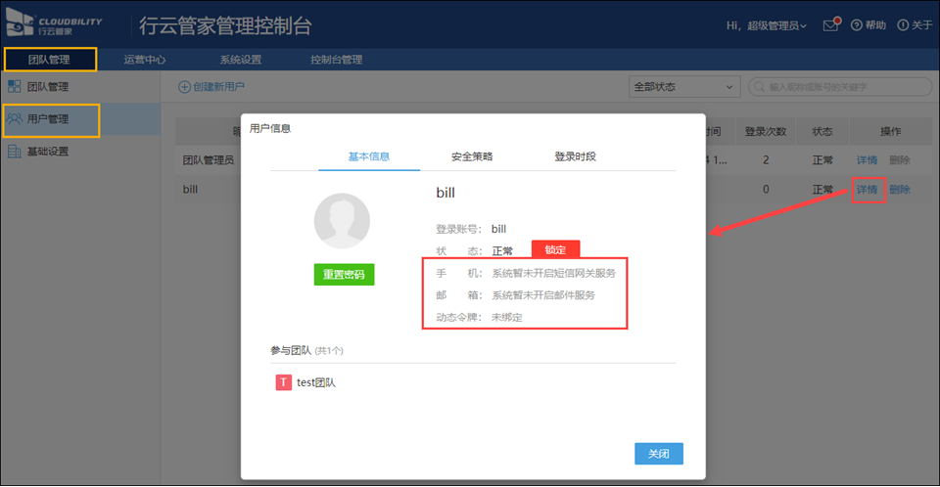Switch to the 安全策略 tab

click(x=472, y=156)
